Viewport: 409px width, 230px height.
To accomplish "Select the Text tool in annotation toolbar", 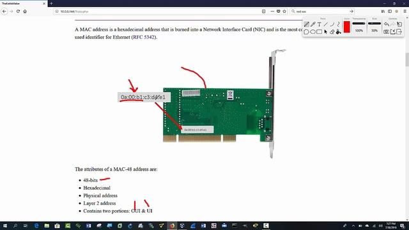I will tap(319, 24).
